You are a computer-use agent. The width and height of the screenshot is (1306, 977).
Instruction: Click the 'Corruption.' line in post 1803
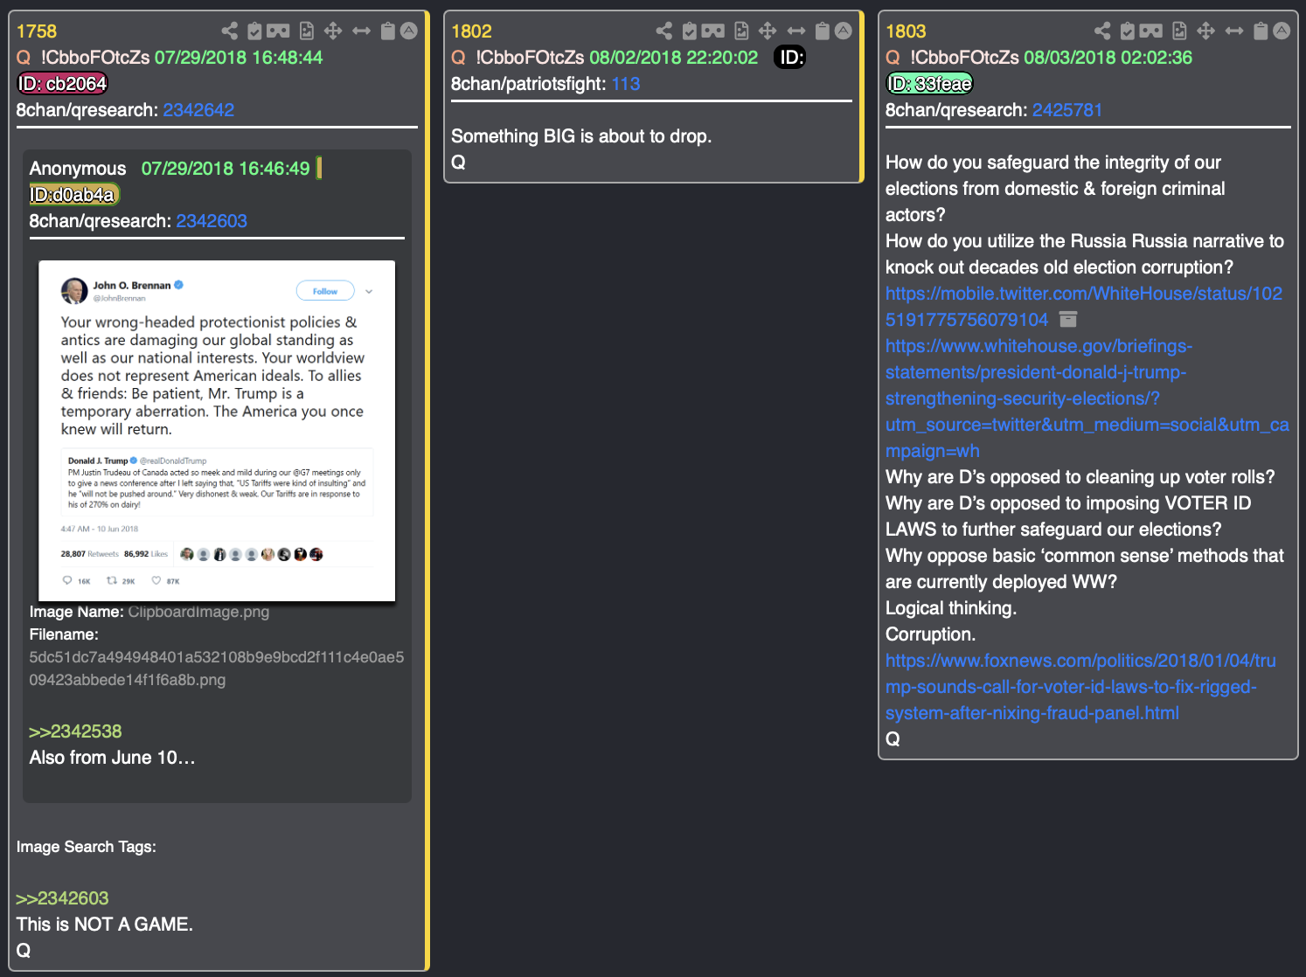[x=930, y=634]
